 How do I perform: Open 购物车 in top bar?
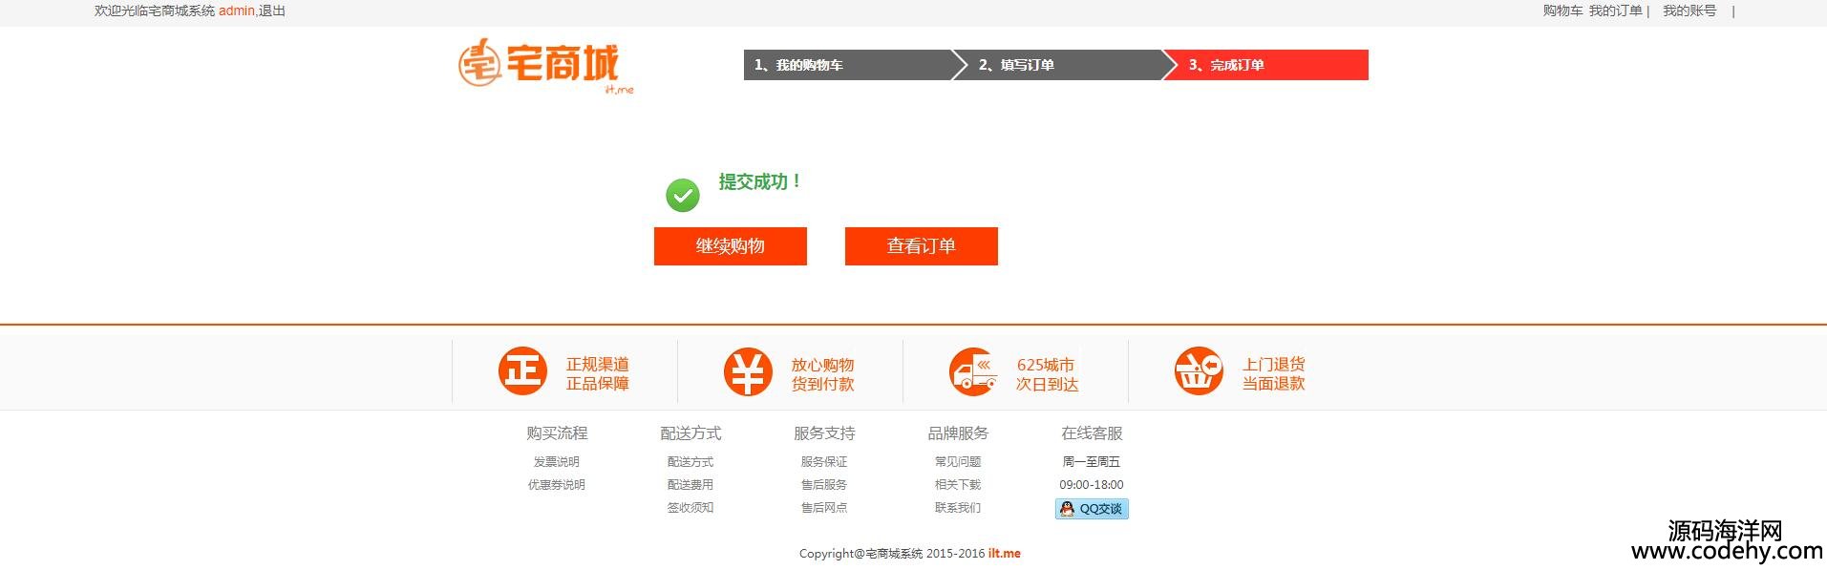[1562, 11]
